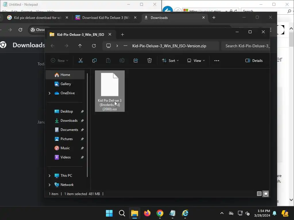Launch Firefox from the taskbar
Image resolution: width=294 pixels, height=220 pixels.
point(147,213)
